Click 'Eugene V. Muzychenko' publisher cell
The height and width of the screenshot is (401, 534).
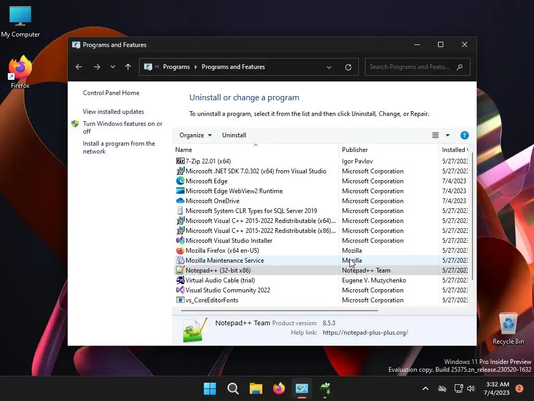pyautogui.click(x=374, y=280)
